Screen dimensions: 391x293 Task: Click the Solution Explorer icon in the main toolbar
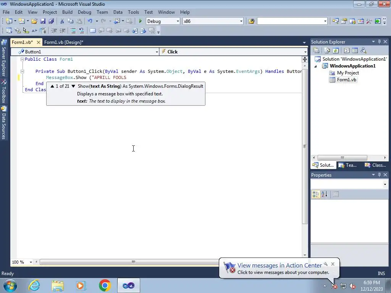(335, 21)
